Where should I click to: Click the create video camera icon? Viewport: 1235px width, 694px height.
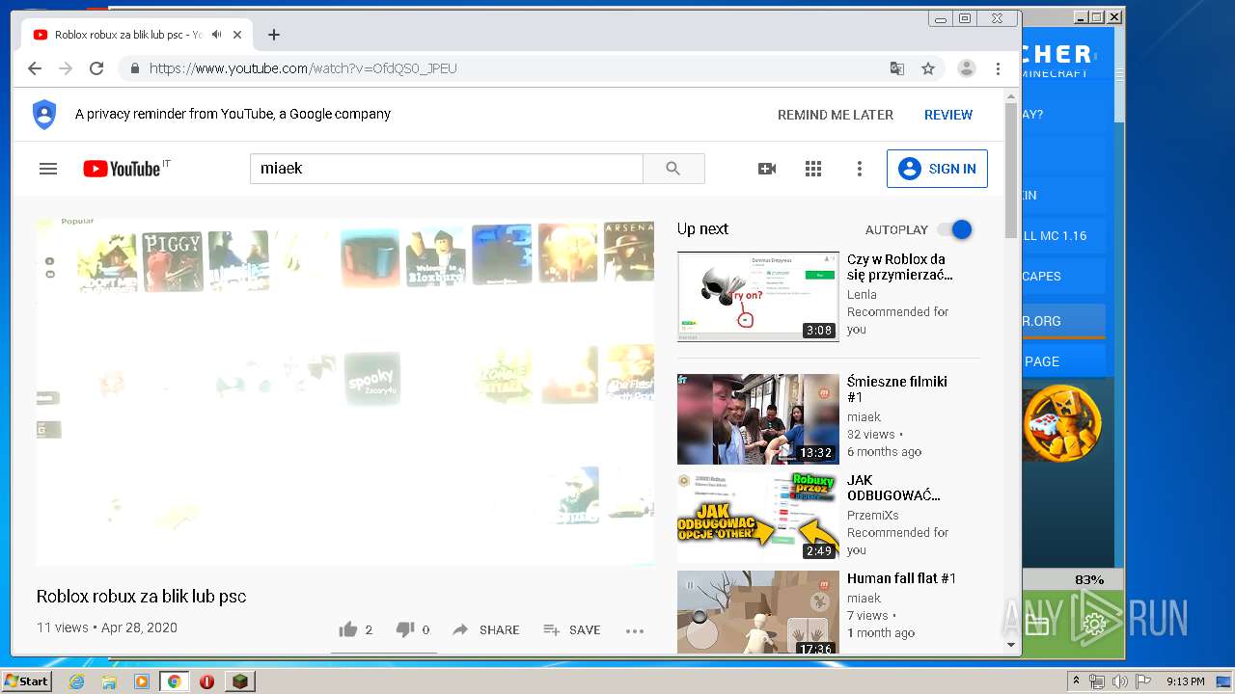(767, 169)
